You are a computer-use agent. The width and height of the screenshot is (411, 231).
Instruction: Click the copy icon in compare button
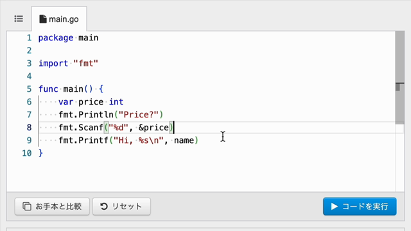click(x=27, y=207)
